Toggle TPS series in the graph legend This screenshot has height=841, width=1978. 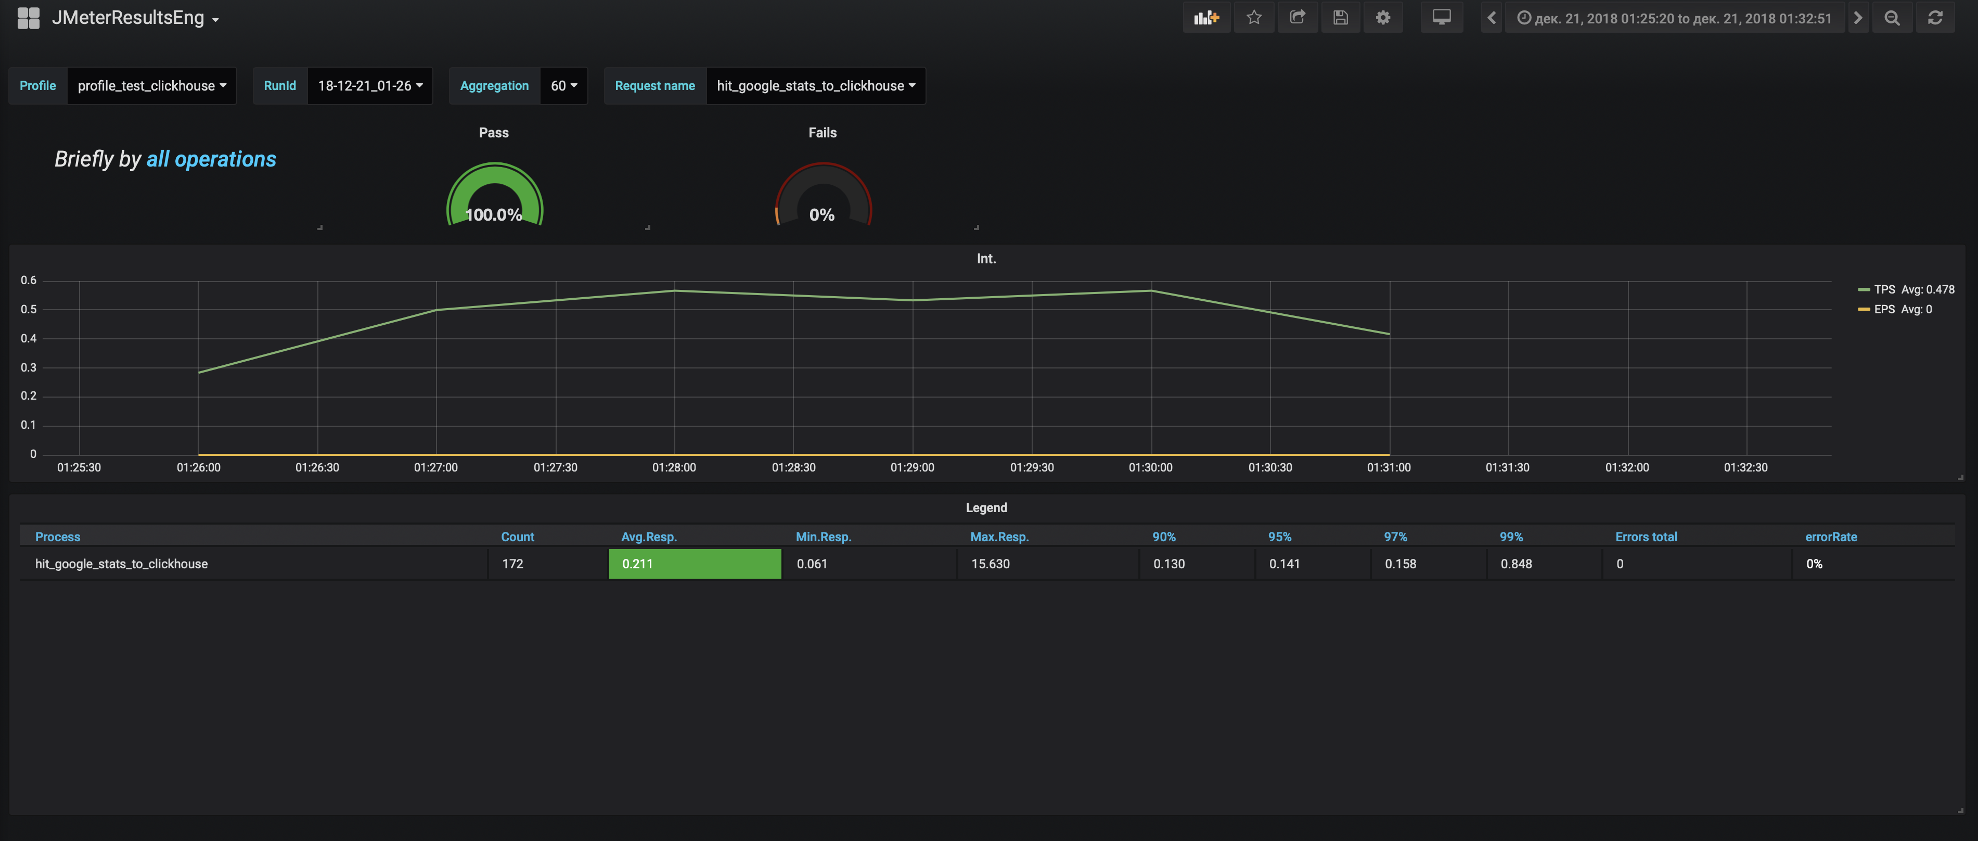tap(1884, 289)
